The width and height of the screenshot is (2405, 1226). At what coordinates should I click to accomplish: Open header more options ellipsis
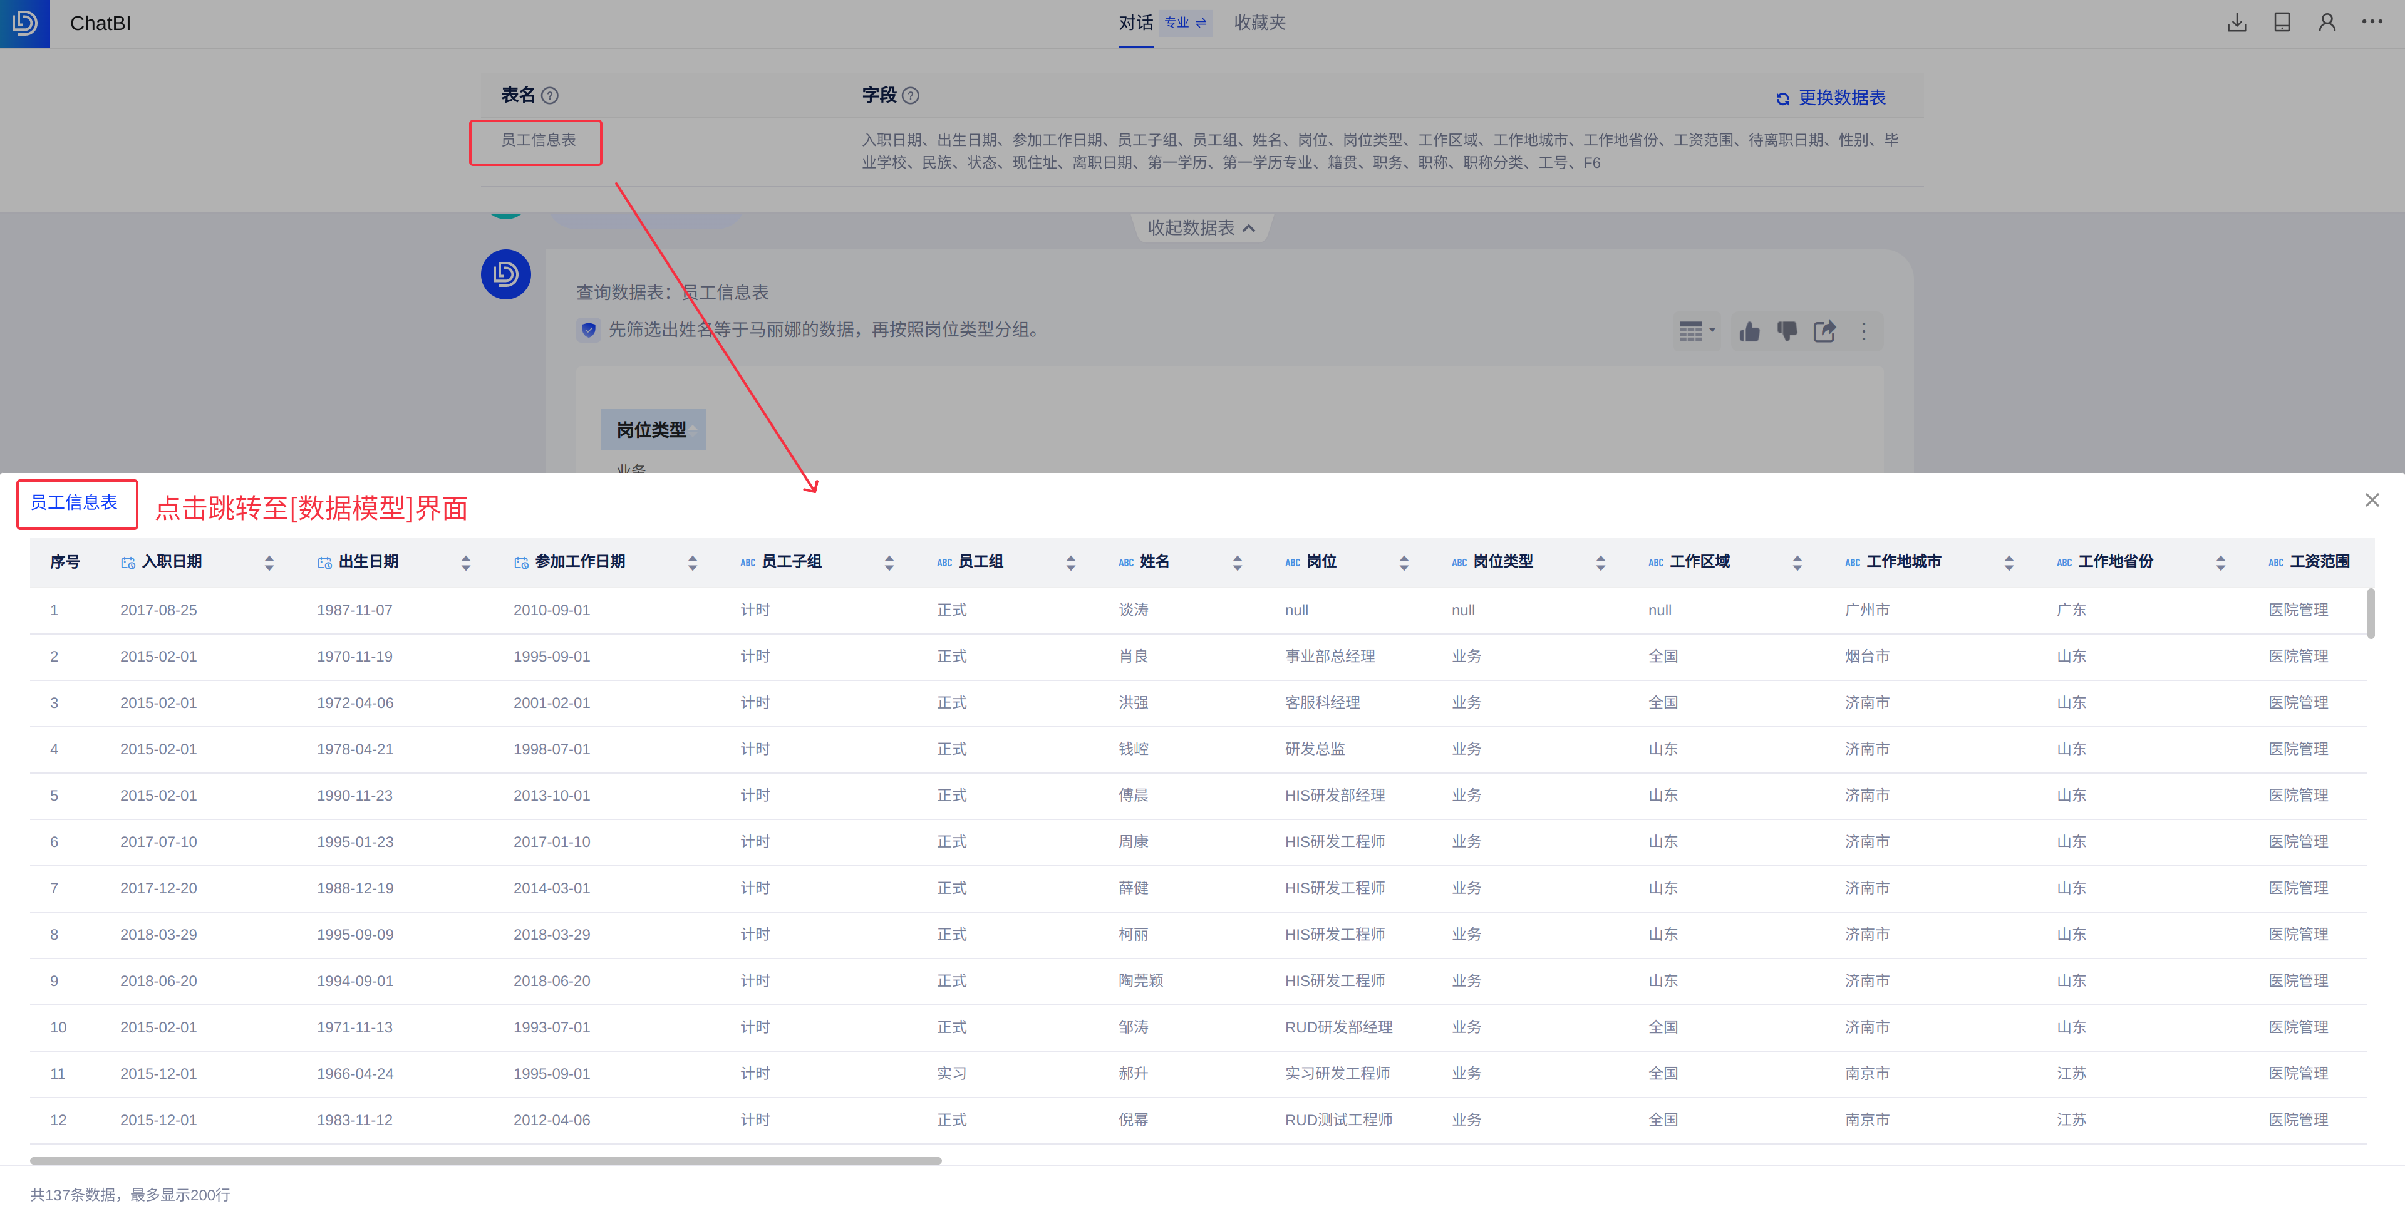[x=2371, y=23]
